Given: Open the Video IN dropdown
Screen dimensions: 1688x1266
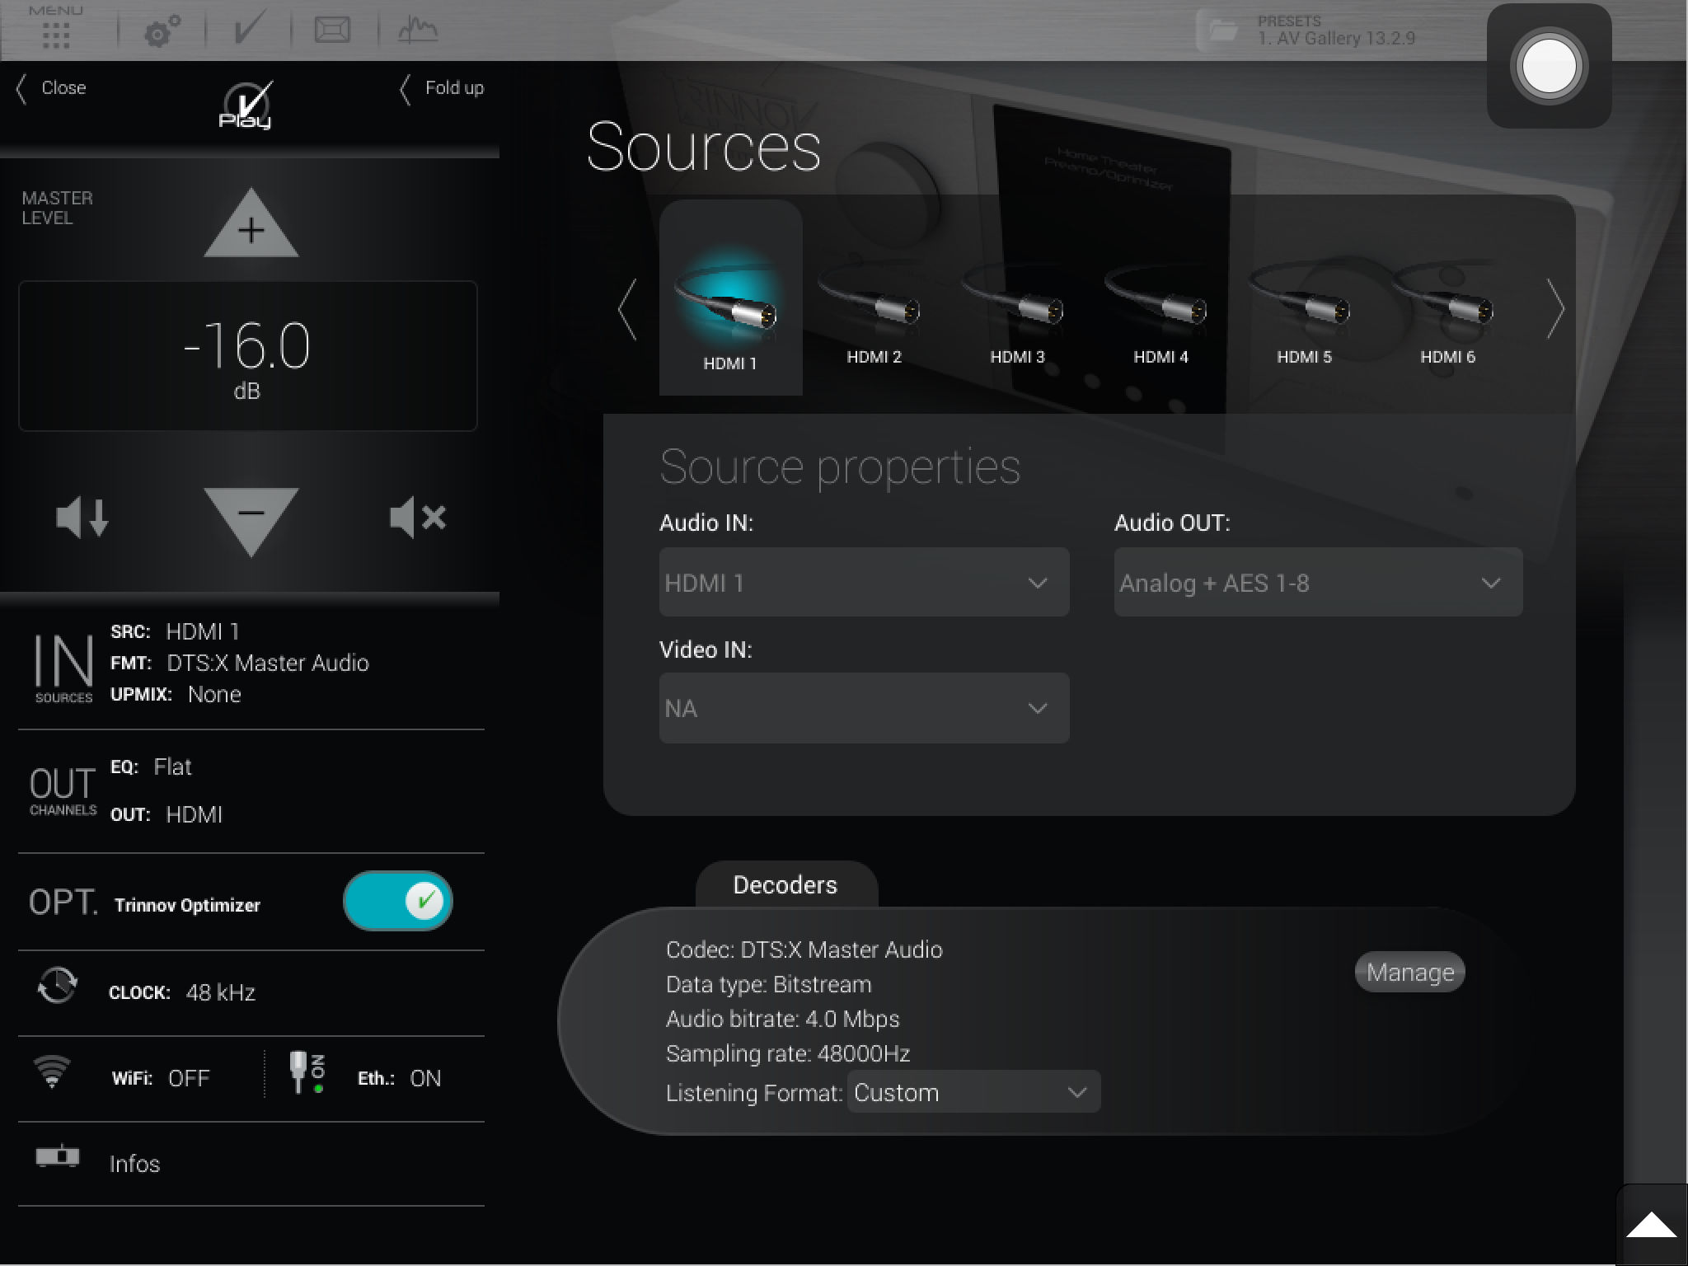Looking at the screenshot, I should click(x=864, y=708).
